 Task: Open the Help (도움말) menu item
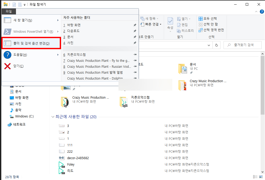tap(31, 55)
